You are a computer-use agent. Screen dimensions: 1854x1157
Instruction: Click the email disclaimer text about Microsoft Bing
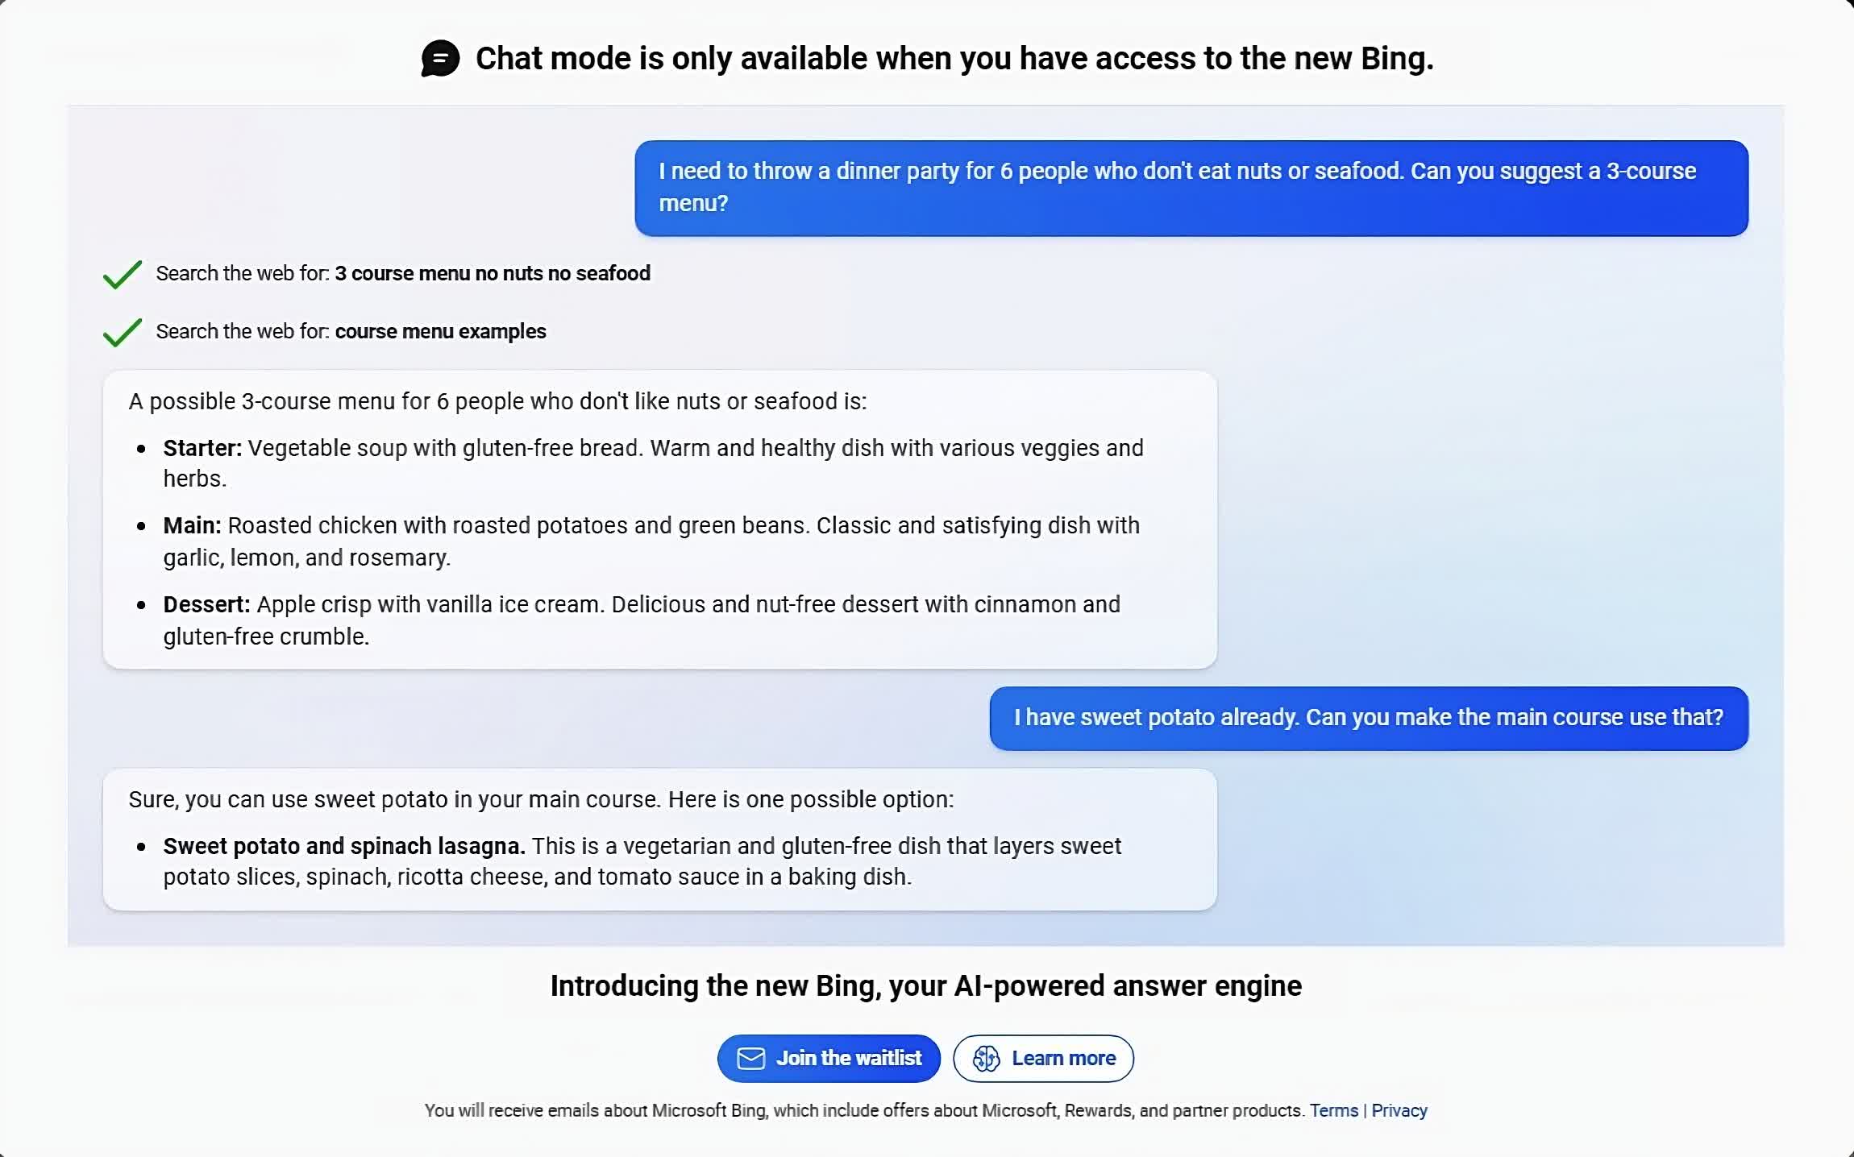pyautogui.click(x=864, y=1110)
